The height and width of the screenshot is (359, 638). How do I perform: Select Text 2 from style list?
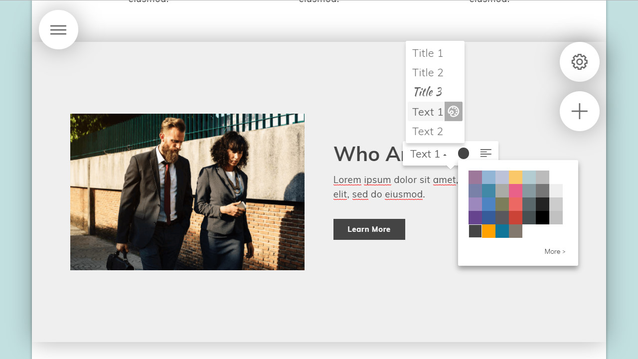427,131
